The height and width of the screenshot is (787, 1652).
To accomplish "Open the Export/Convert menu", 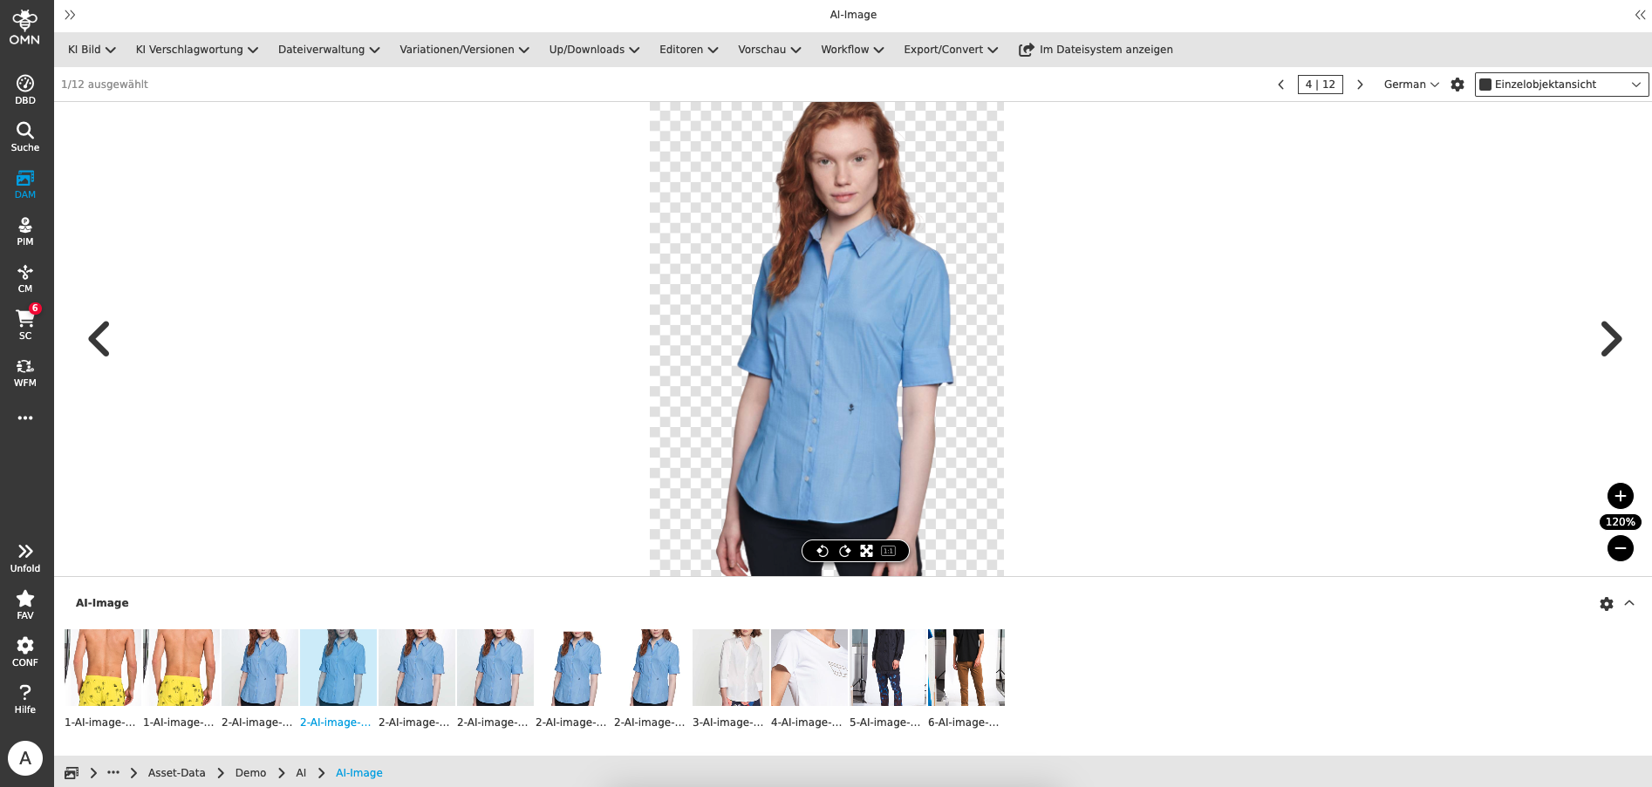I will (949, 50).
